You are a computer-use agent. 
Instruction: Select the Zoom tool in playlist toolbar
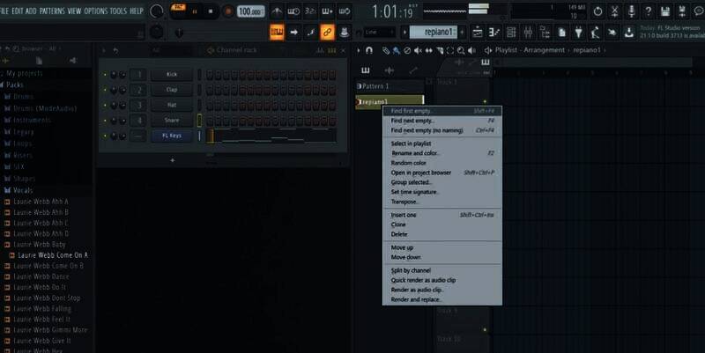tap(459, 50)
